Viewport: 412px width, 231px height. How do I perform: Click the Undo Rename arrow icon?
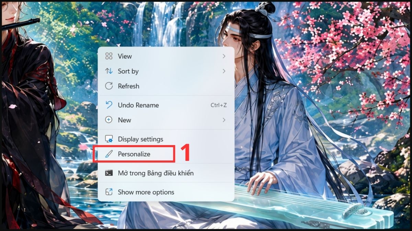tap(109, 105)
